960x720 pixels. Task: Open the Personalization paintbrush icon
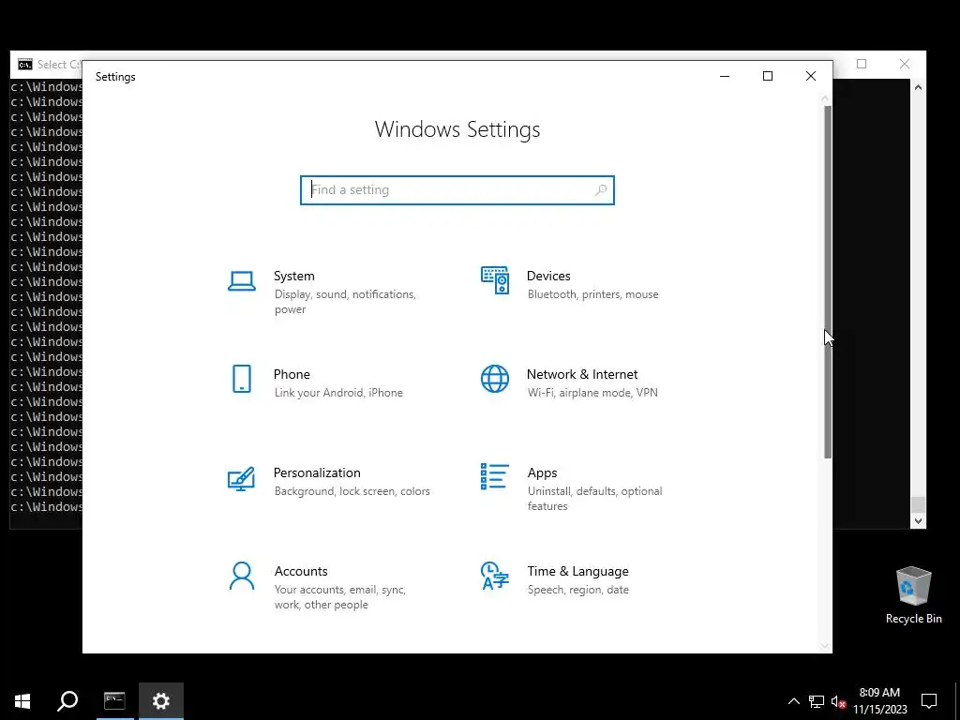click(241, 479)
